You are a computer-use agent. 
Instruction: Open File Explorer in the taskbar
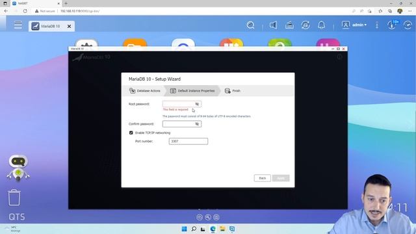222,229
